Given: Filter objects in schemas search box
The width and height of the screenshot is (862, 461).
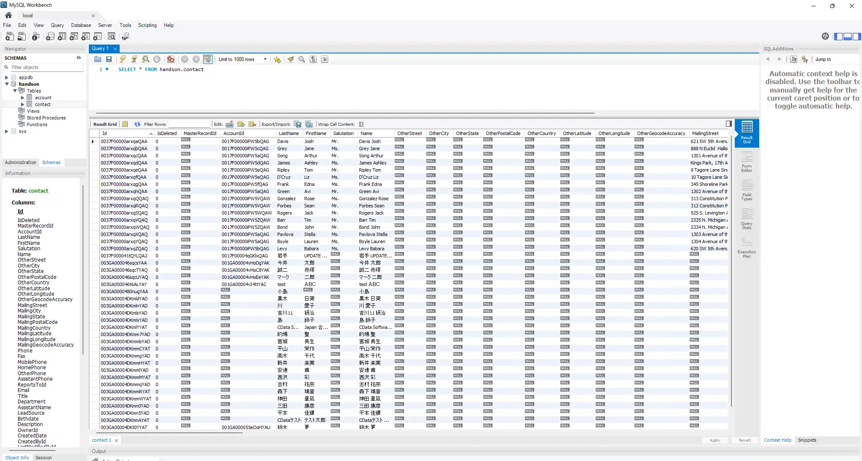Looking at the screenshot, I should click(46, 67).
